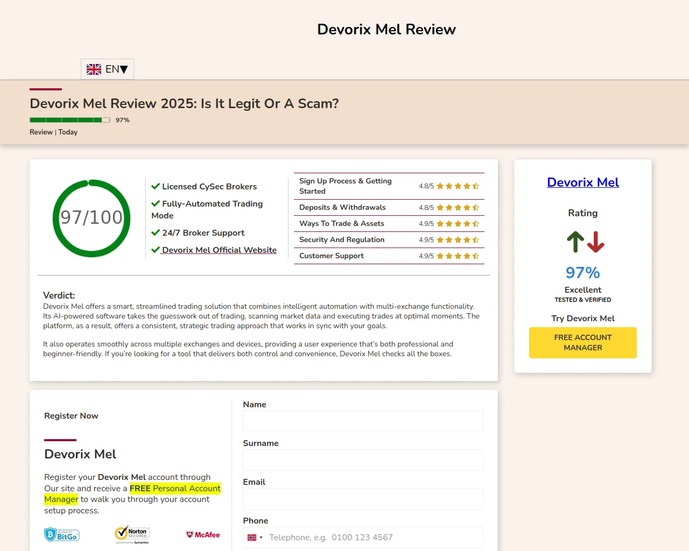689x551 pixels.
Task: Click the UK flag language icon
Action: point(94,69)
